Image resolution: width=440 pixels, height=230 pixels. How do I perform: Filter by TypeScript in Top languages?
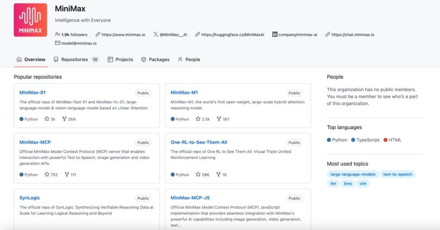tap(365, 140)
